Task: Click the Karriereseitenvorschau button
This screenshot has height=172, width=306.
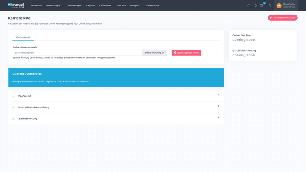Action: coord(283,18)
